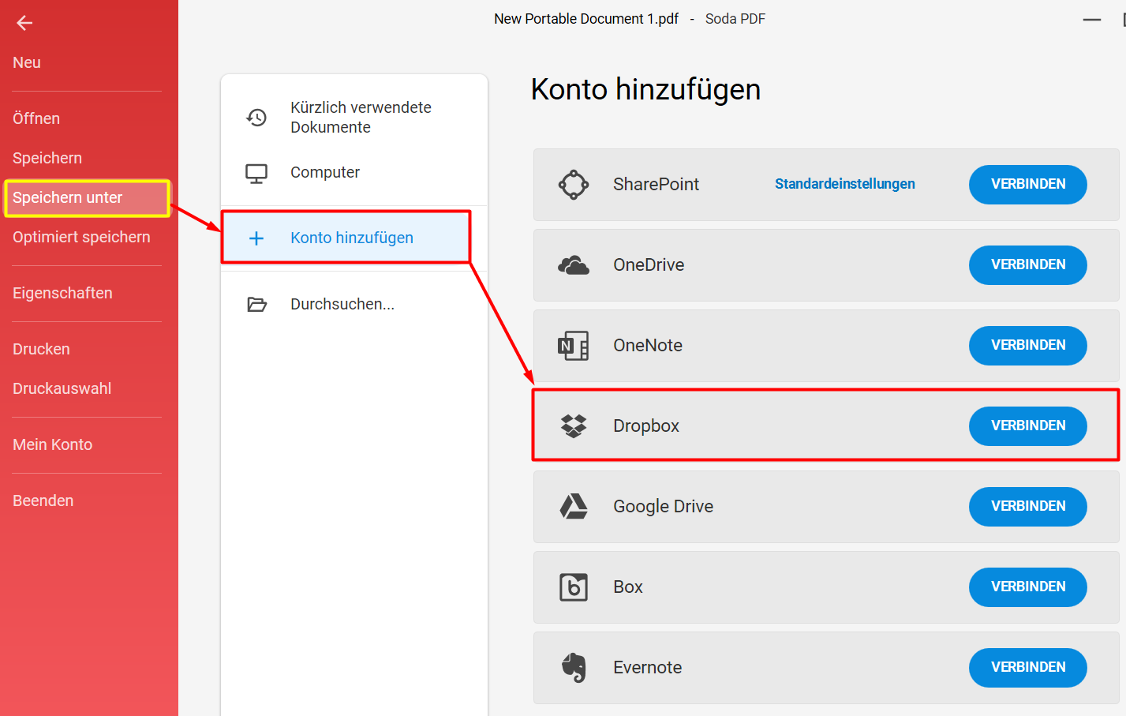Click Beenden to exit

(43, 500)
